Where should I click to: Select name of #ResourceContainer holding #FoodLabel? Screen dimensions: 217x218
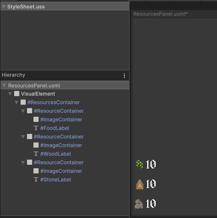point(59,111)
